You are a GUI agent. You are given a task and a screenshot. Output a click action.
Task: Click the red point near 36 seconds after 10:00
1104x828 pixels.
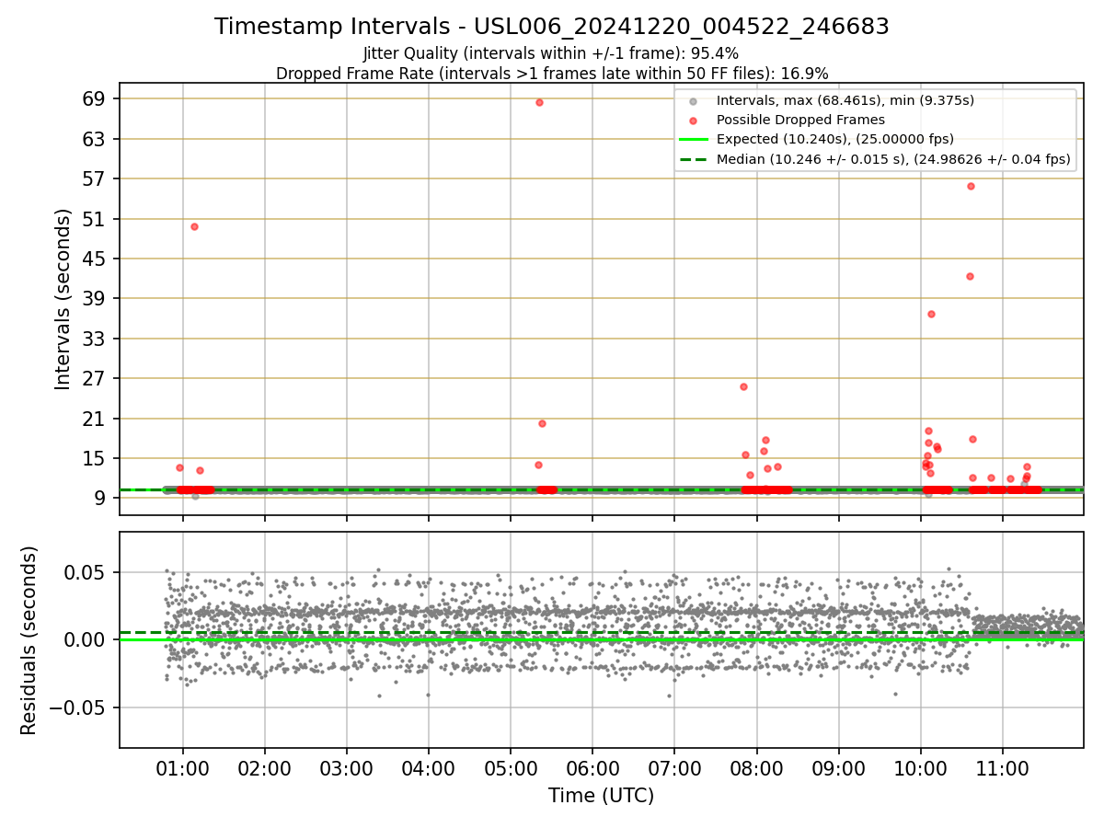point(931,314)
